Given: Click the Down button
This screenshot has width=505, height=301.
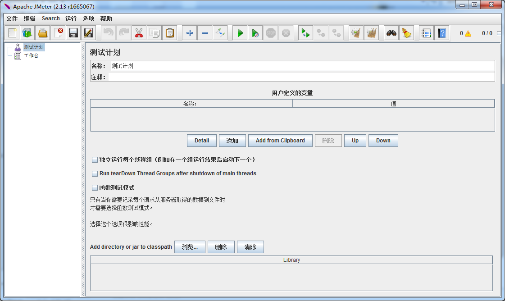Looking at the screenshot, I should [383, 141].
